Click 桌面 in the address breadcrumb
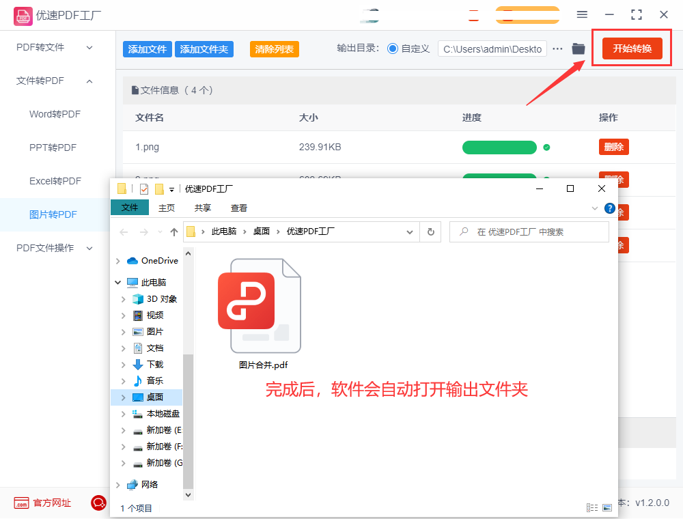The height and width of the screenshot is (519, 683). point(262,232)
